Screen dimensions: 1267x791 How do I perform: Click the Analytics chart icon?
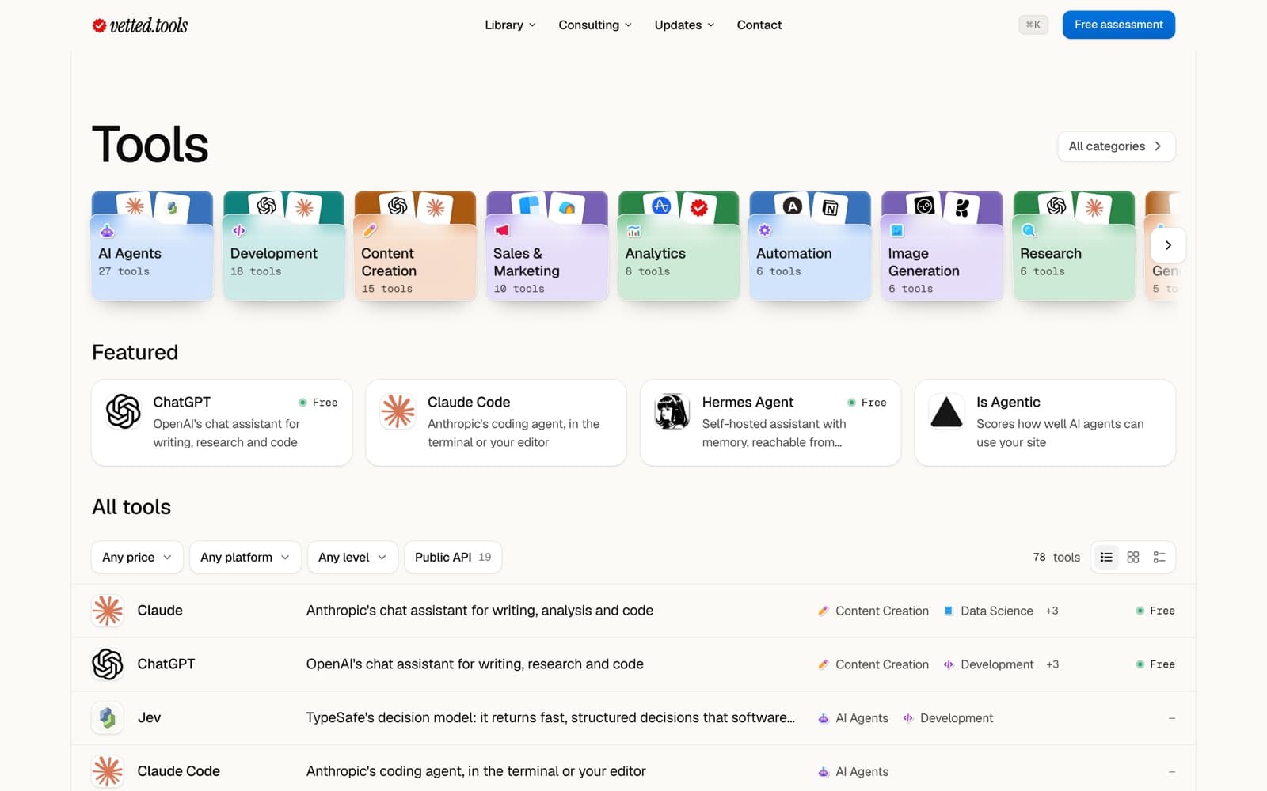point(633,231)
